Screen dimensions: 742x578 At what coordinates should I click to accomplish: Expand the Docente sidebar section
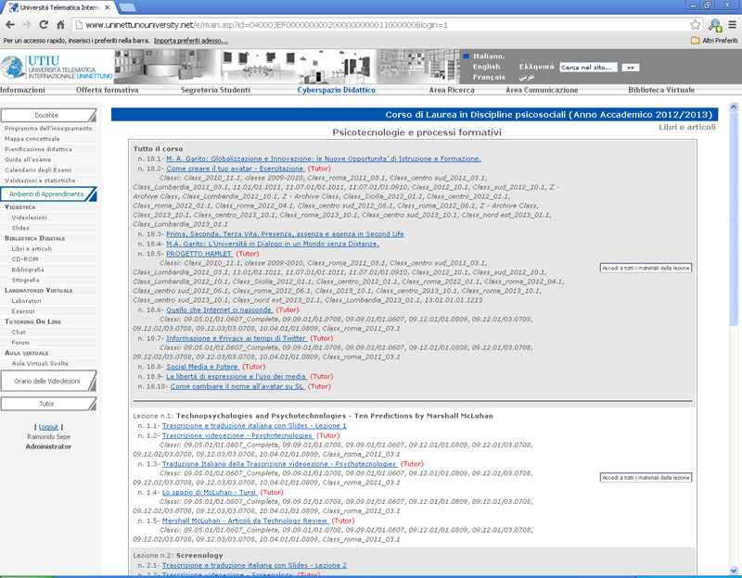46,115
